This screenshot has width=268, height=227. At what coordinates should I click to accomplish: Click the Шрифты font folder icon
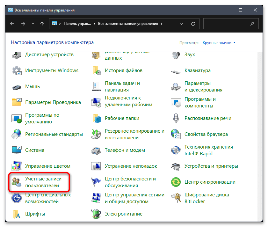(x=17, y=214)
